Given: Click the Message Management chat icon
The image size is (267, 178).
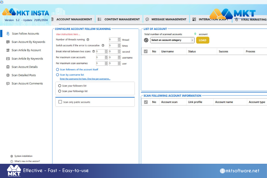Looking at the screenshot, I should [147, 19].
